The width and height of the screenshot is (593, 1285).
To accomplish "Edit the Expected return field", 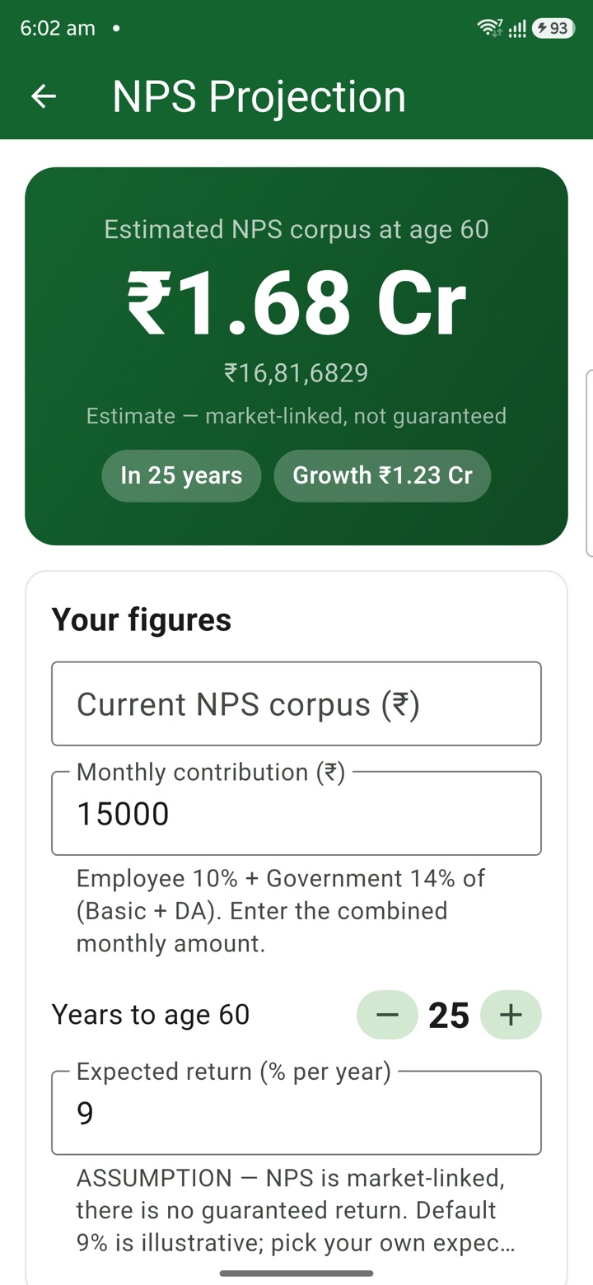I will pos(296,1113).
